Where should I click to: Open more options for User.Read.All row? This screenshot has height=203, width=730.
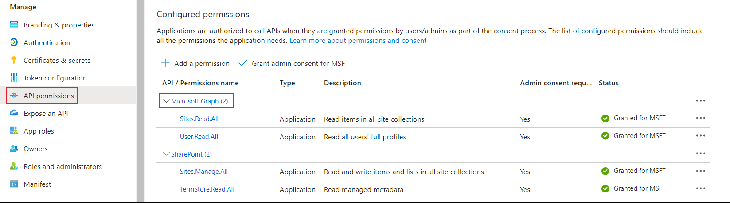pyautogui.click(x=700, y=136)
